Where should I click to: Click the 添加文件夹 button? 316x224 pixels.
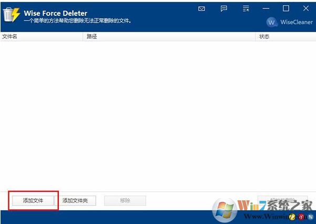[x=75, y=201]
